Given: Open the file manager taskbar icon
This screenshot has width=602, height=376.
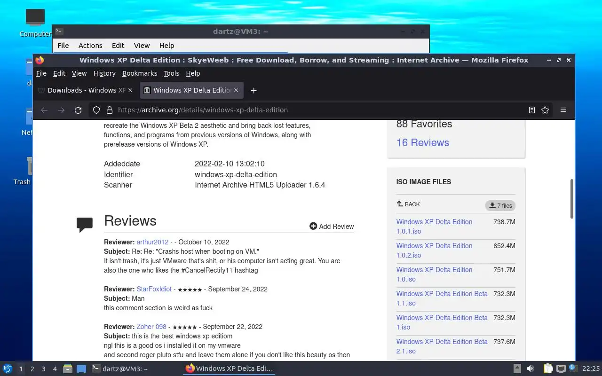Looking at the screenshot, I should pos(67,369).
